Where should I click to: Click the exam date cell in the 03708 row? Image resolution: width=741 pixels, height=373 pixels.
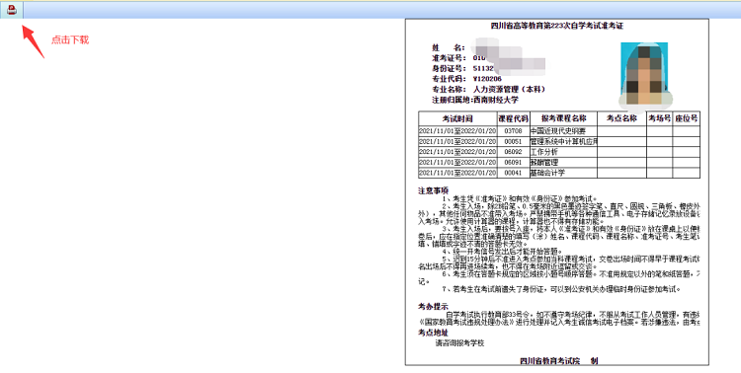(x=457, y=131)
